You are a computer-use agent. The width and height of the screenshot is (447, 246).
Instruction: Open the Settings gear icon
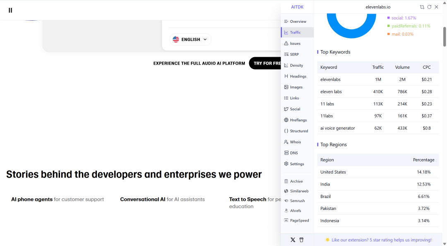(286, 164)
